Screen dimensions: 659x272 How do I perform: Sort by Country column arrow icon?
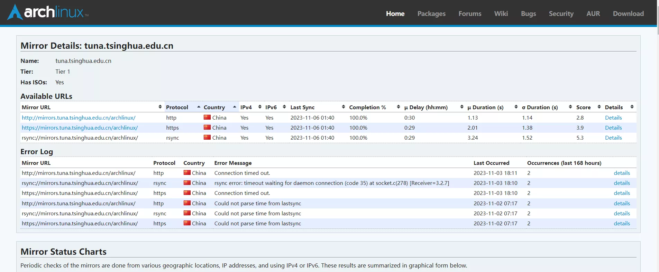coord(235,107)
